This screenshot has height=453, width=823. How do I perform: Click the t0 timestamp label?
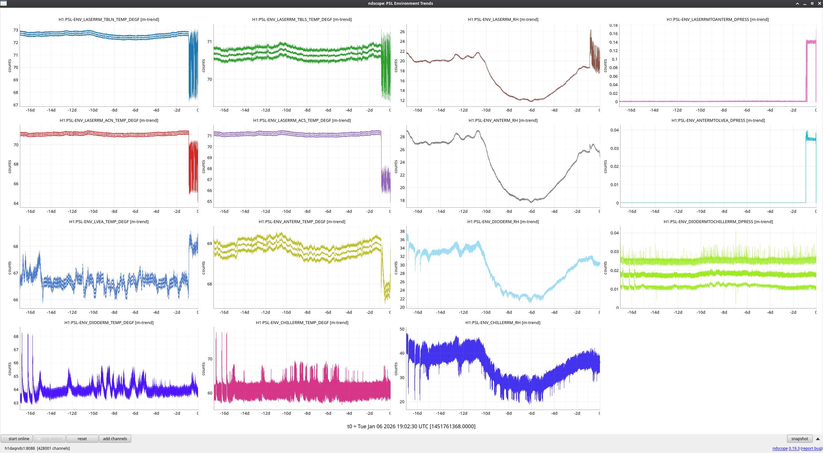point(411,426)
